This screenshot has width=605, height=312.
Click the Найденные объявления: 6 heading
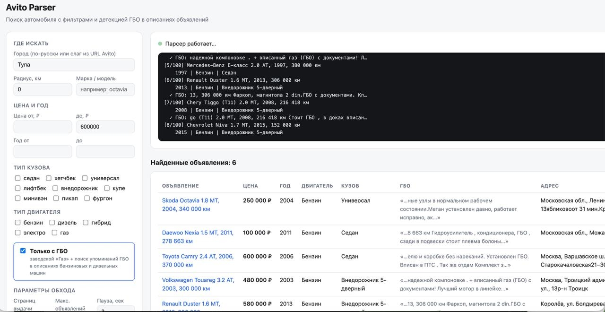point(193,163)
